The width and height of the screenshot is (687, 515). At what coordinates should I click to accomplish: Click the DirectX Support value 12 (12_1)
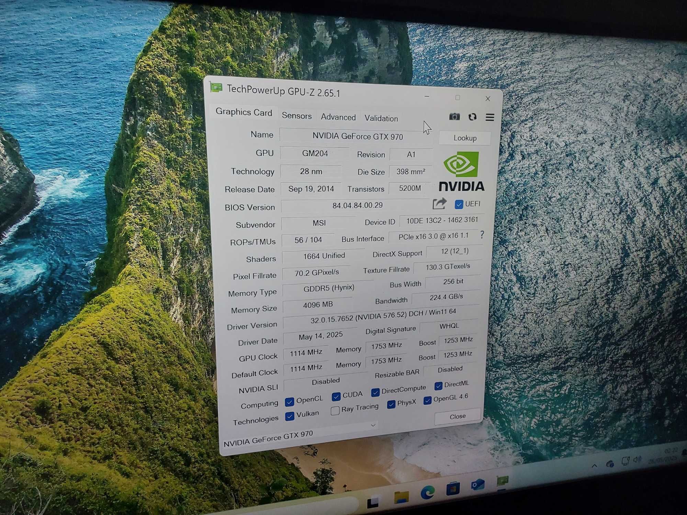click(x=454, y=251)
